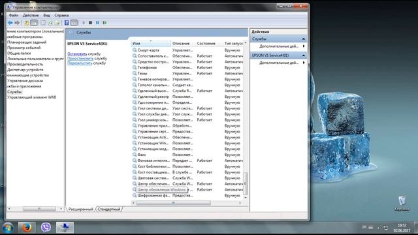Screen dimensions: 418x235
Task: Open the Действие menu
Action: pyautogui.click(x=31, y=16)
